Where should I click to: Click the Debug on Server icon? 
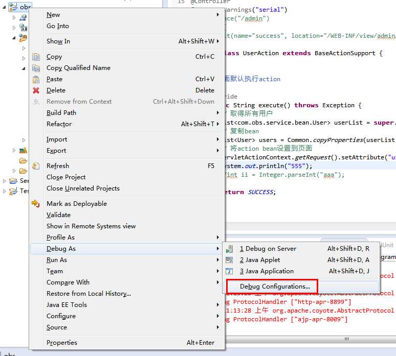point(229,249)
